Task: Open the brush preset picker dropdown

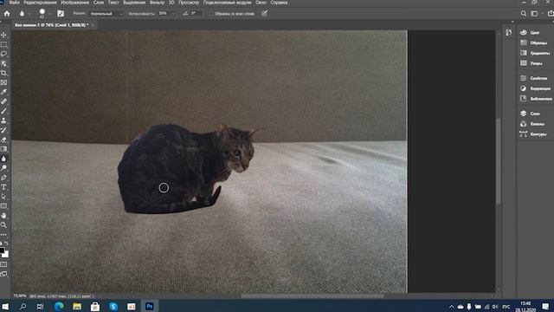Action: 49,14
